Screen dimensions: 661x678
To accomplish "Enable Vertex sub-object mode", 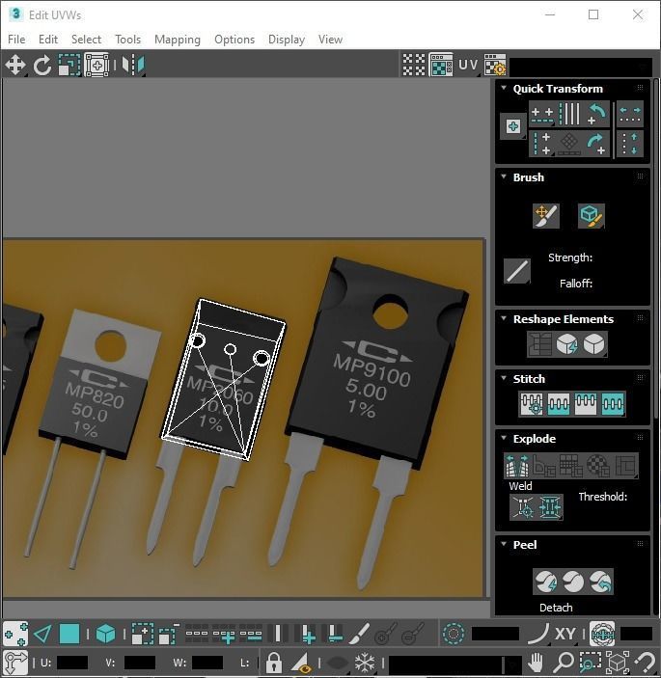I will pos(15,634).
